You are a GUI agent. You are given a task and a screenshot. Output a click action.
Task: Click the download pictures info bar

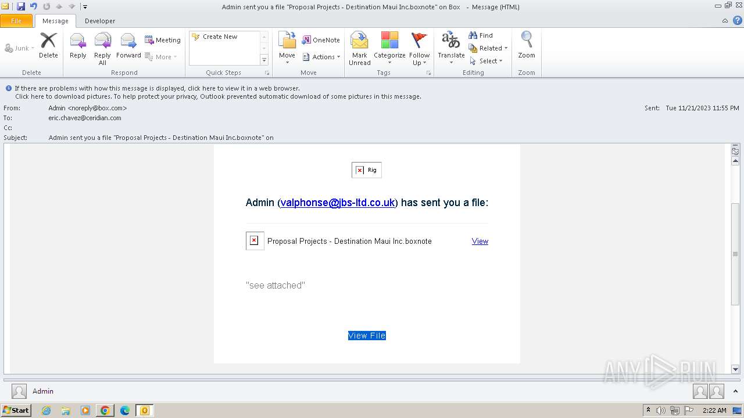point(218,96)
